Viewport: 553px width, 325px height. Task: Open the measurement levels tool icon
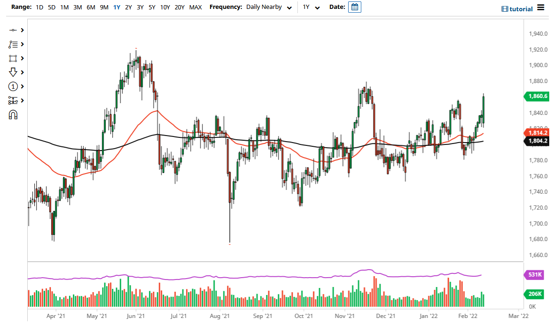[x=13, y=101]
